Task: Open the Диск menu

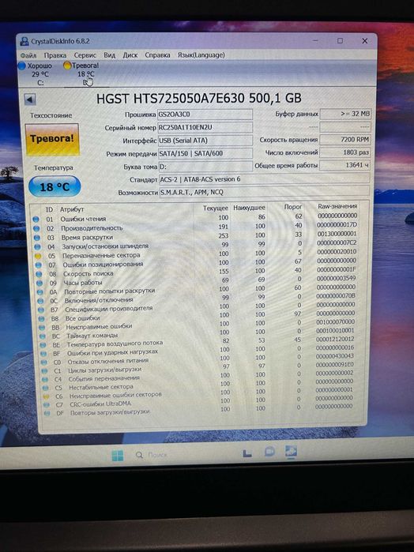Action: (130, 55)
